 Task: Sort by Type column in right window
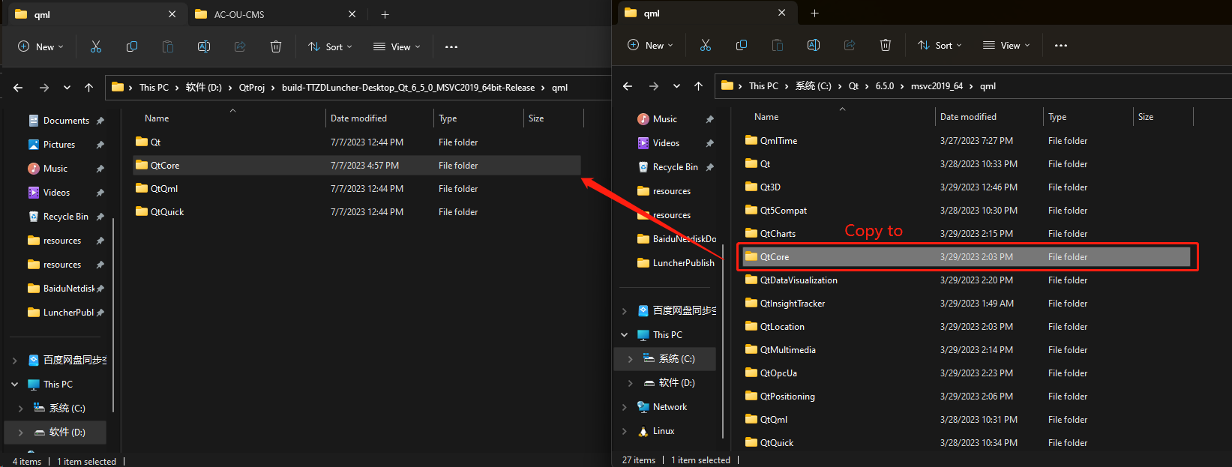[1057, 117]
